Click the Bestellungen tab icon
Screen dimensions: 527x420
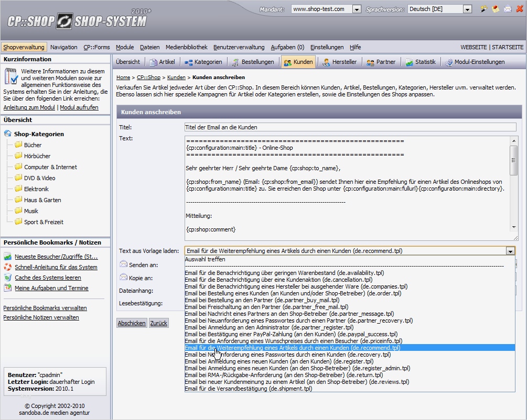pyautogui.click(x=235, y=62)
